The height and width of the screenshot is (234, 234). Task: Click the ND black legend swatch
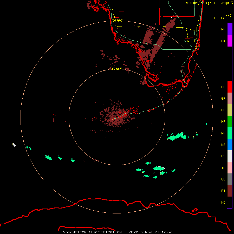[230, 202]
